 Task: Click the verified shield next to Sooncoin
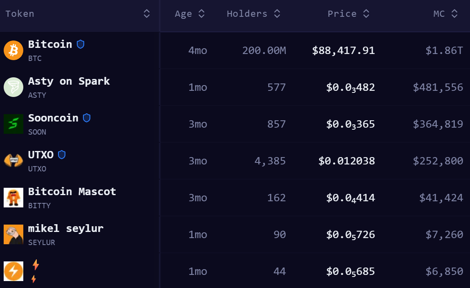(x=87, y=118)
